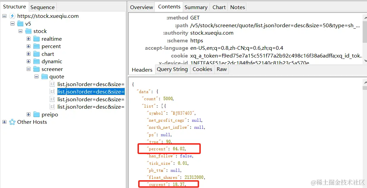Click scroll-down arrow of headers pane scrollbar
This screenshot has height=188, width=367.
click(x=365, y=60)
